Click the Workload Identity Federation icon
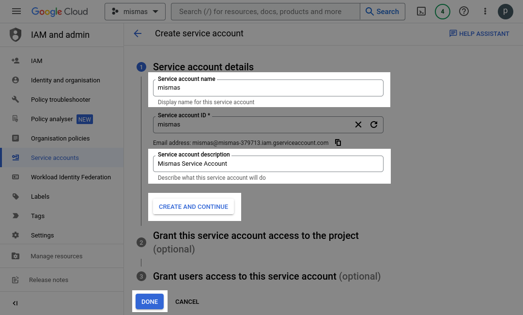Viewport: 523px width, 315px height. [15, 177]
